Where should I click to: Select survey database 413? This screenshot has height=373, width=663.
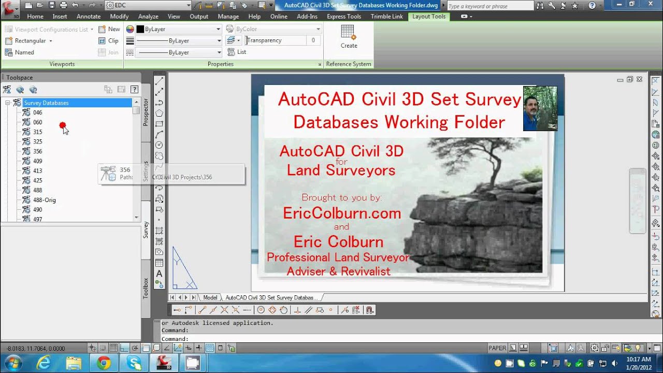(x=38, y=171)
